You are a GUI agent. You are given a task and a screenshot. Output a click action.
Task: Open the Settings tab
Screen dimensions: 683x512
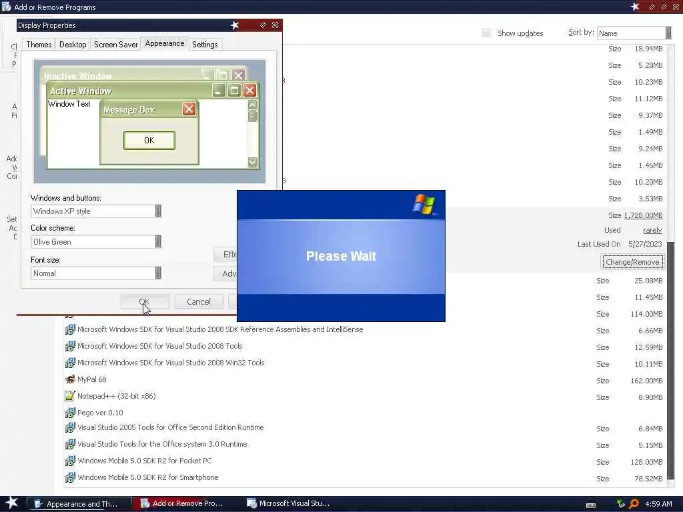coord(205,45)
